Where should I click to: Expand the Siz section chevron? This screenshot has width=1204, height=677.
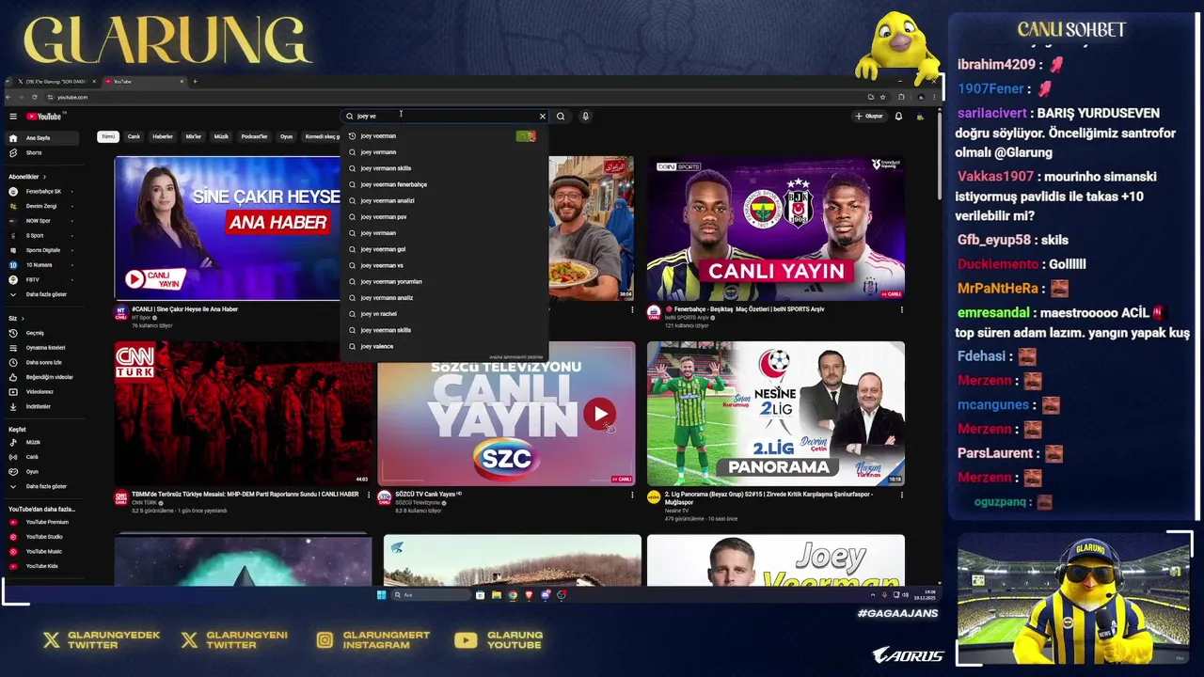point(21,319)
